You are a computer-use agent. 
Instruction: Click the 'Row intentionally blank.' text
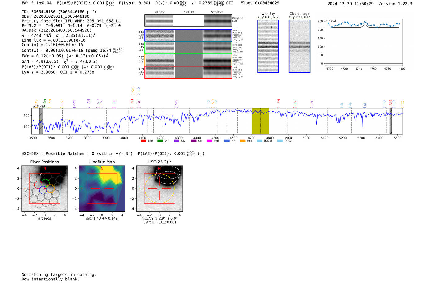point(51,279)
